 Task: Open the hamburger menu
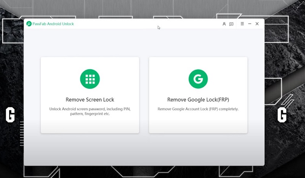click(x=242, y=24)
